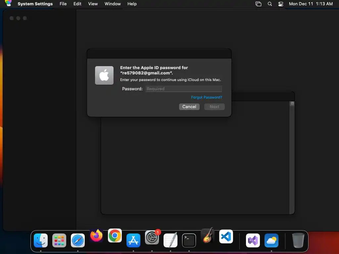
Task: Click the Next button in dialog
Action: click(x=215, y=107)
